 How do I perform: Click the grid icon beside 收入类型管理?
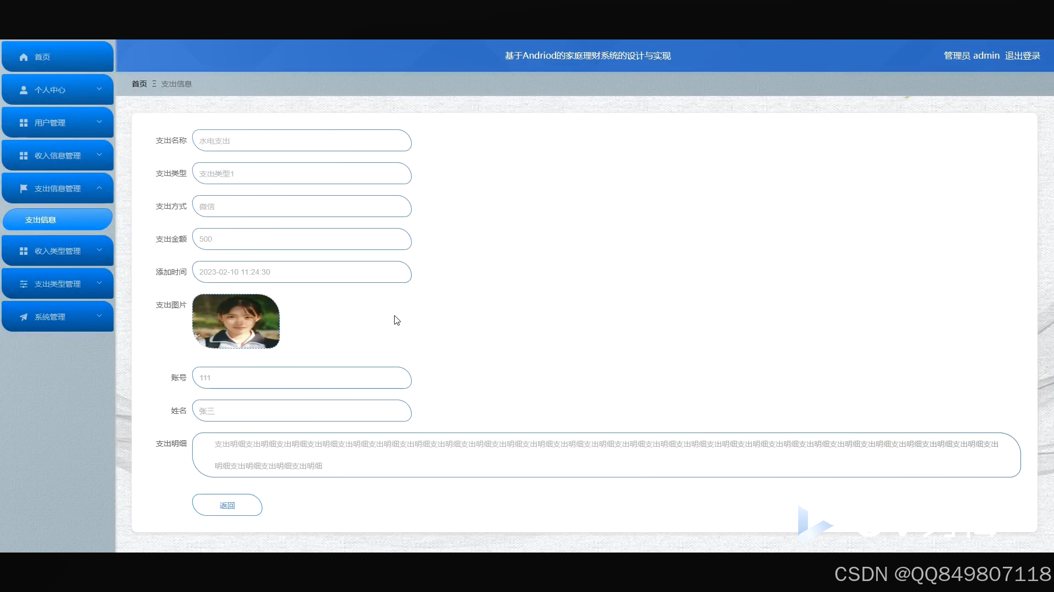point(24,251)
